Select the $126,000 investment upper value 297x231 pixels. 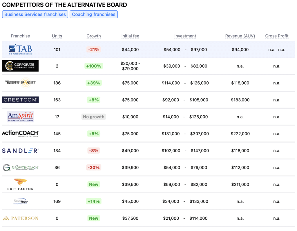pyautogui.click(x=200, y=83)
